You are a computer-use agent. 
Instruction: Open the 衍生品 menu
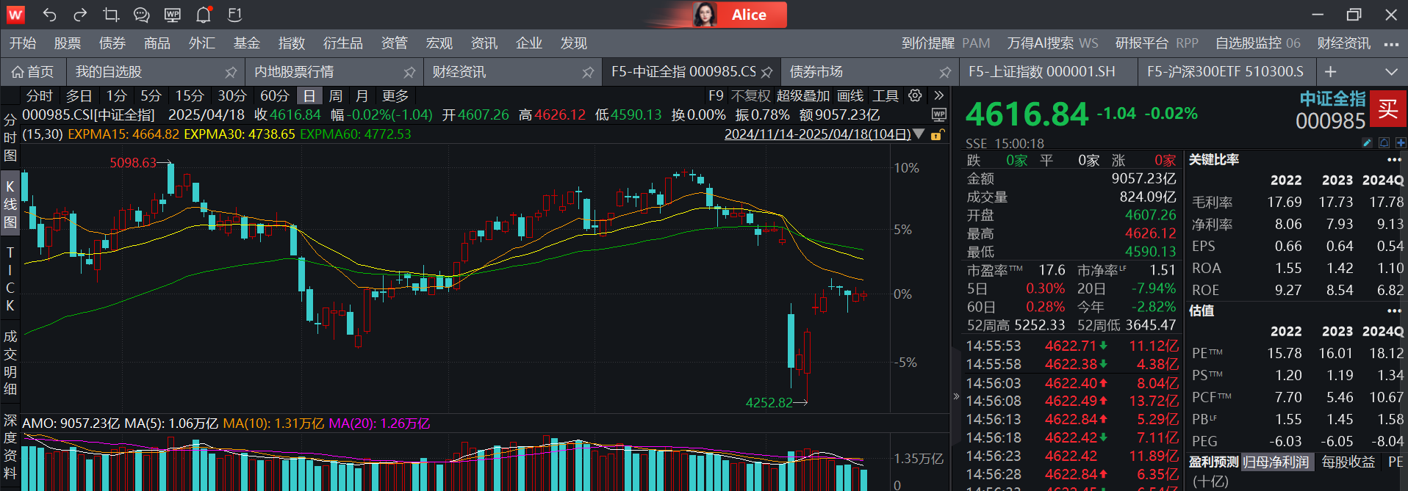pyautogui.click(x=343, y=43)
